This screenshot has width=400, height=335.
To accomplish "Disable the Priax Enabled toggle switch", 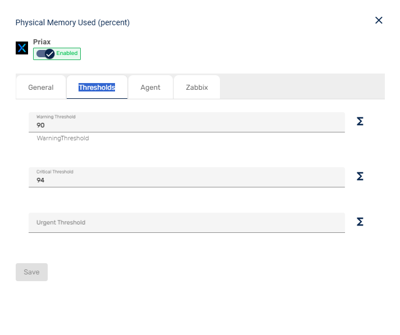I will coord(45,54).
